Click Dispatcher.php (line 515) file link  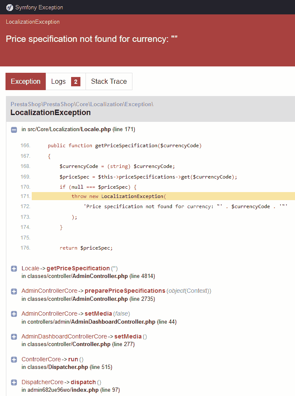(x=67, y=367)
